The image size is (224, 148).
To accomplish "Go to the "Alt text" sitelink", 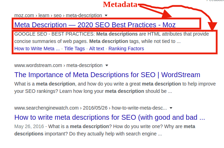I will (x=97, y=49).
